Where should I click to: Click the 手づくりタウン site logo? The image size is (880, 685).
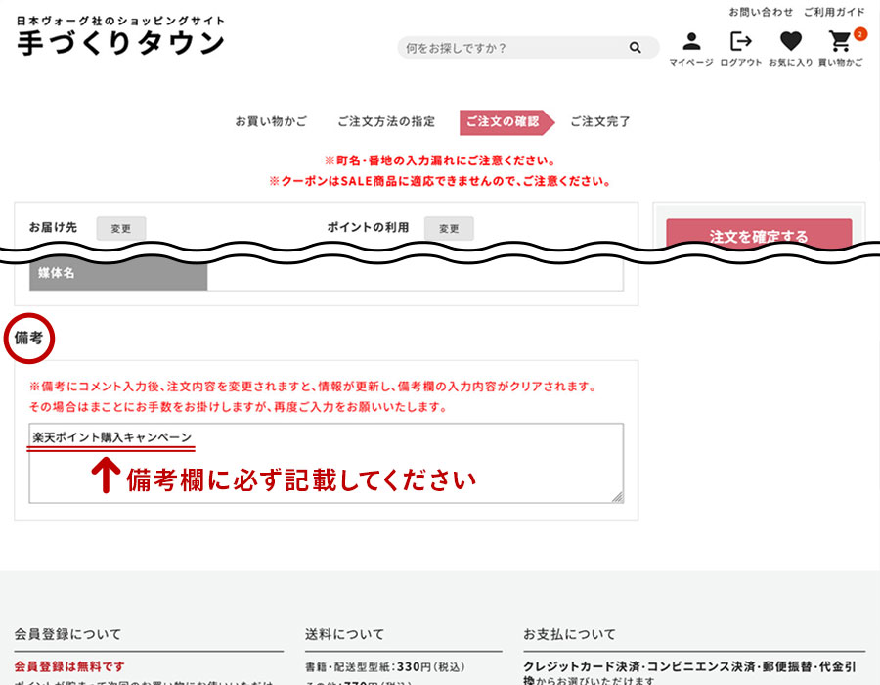click(x=121, y=43)
